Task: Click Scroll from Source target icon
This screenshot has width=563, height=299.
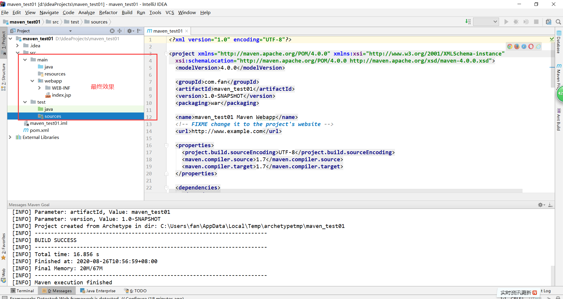Action: 112,31
